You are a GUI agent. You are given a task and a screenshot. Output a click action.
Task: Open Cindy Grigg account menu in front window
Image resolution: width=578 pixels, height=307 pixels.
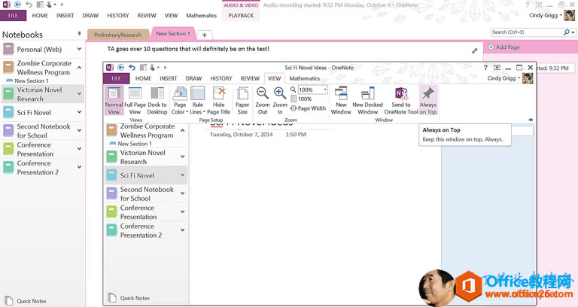[503, 78]
